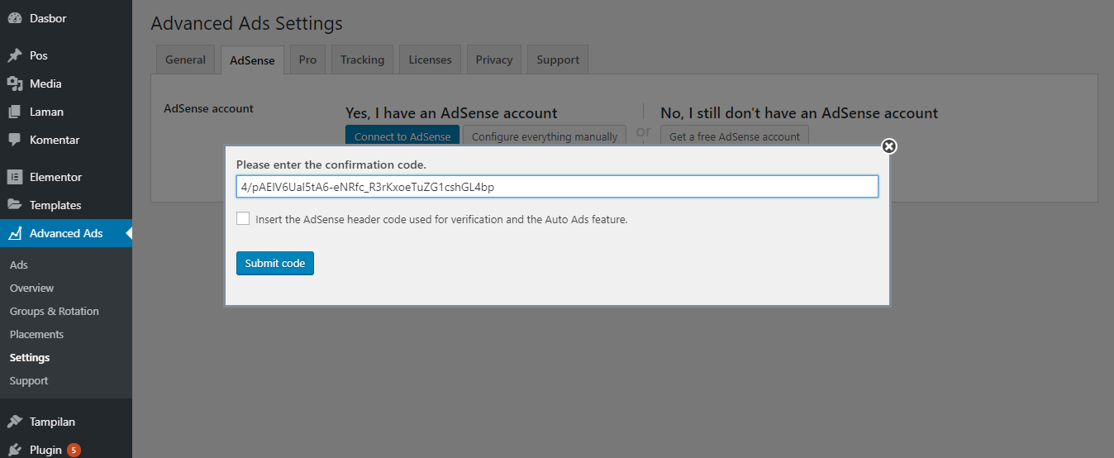Open the Placements submenu item
This screenshot has width=1114, height=458.
click(x=36, y=334)
